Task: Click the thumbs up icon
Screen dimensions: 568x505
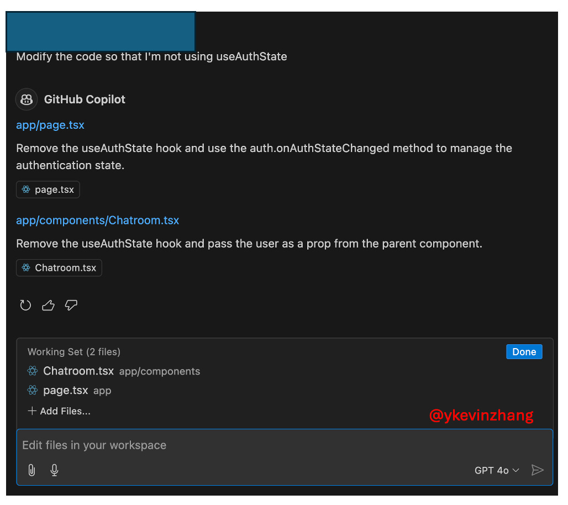Action: click(x=48, y=306)
